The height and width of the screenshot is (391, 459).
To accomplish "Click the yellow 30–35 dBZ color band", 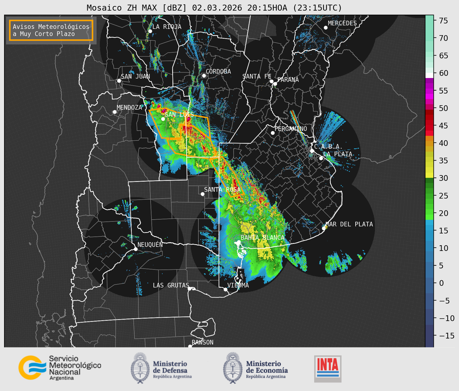I will 429,169.
